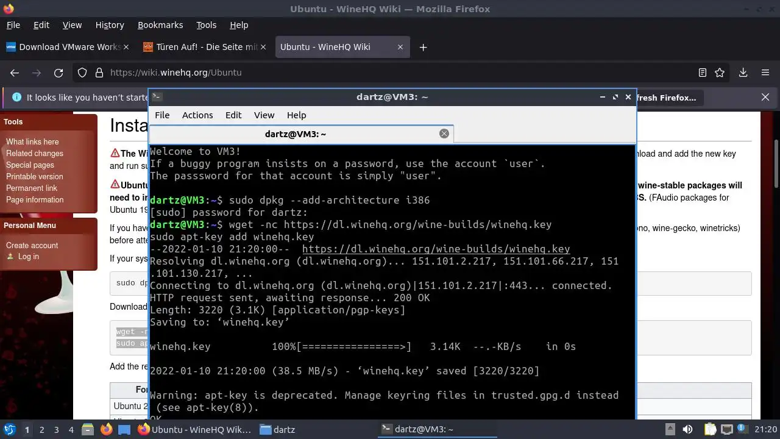
Task: Open a new Firefox tab
Action: tap(423, 47)
